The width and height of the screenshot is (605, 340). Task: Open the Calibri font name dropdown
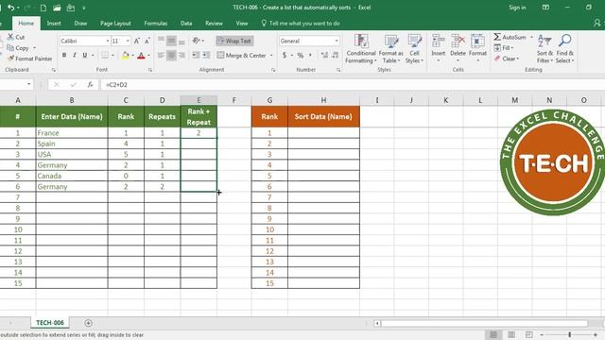click(108, 41)
